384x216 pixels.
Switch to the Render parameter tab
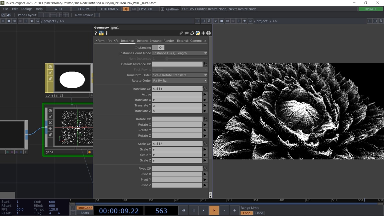168,41
